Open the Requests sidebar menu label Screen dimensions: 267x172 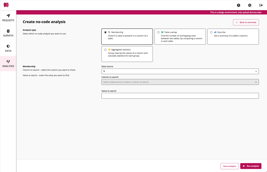coord(8,20)
